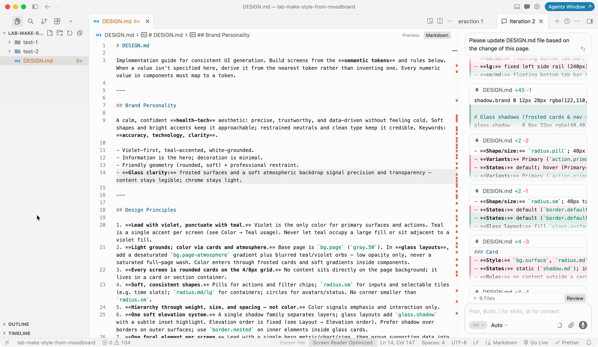Open the Auto model dropdown
598x347 pixels.
tap(499, 325)
